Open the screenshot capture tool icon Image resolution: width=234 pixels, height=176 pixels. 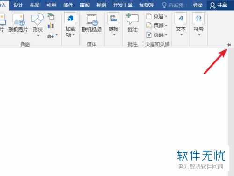point(52,36)
